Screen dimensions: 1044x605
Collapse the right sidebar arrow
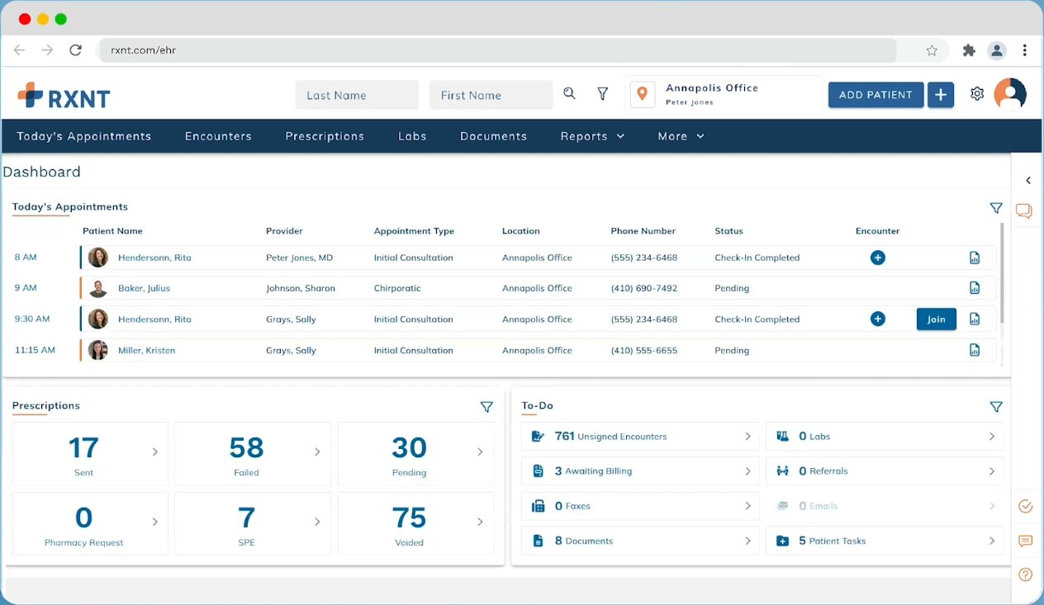[x=1028, y=181]
